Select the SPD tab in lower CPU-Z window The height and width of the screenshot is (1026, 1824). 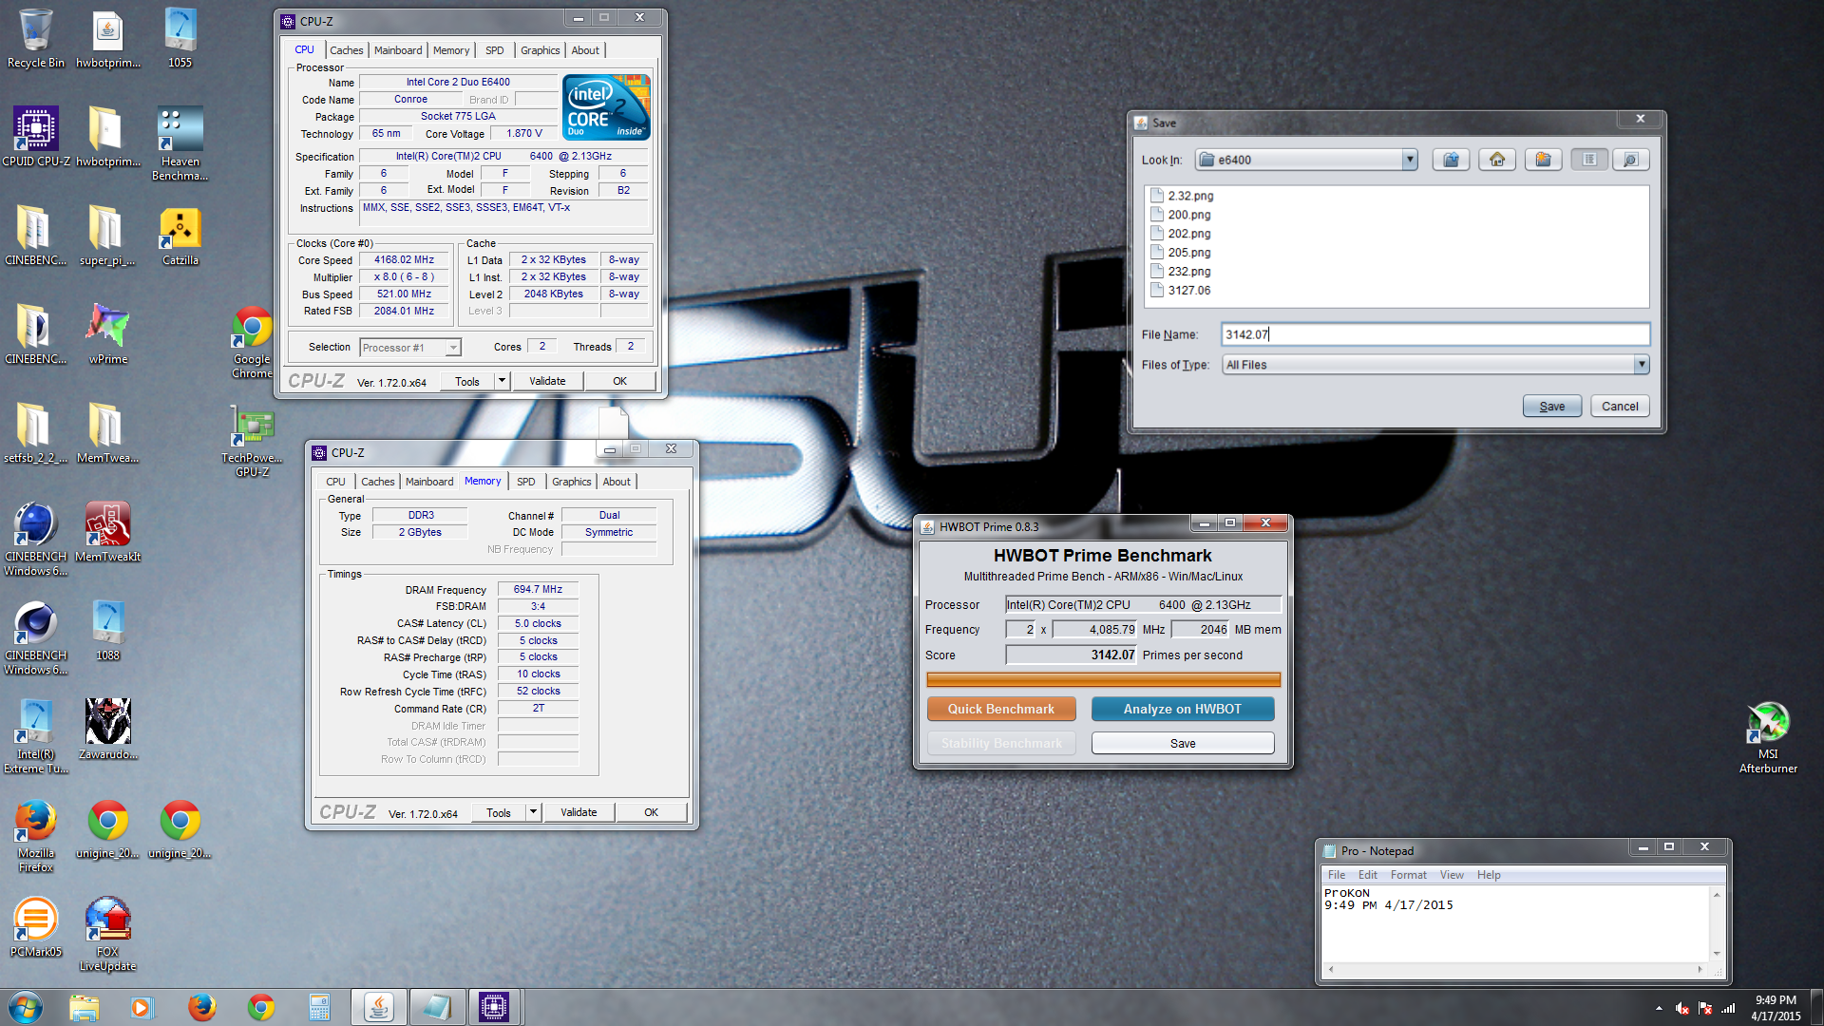coord(526,482)
